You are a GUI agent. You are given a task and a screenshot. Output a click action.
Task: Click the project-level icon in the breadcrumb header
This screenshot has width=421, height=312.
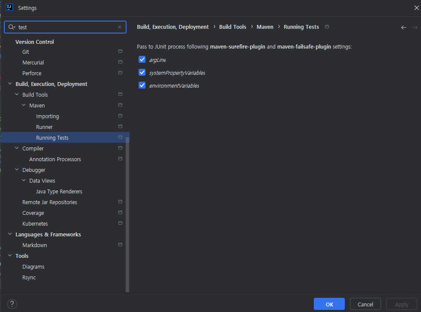pos(327,27)
